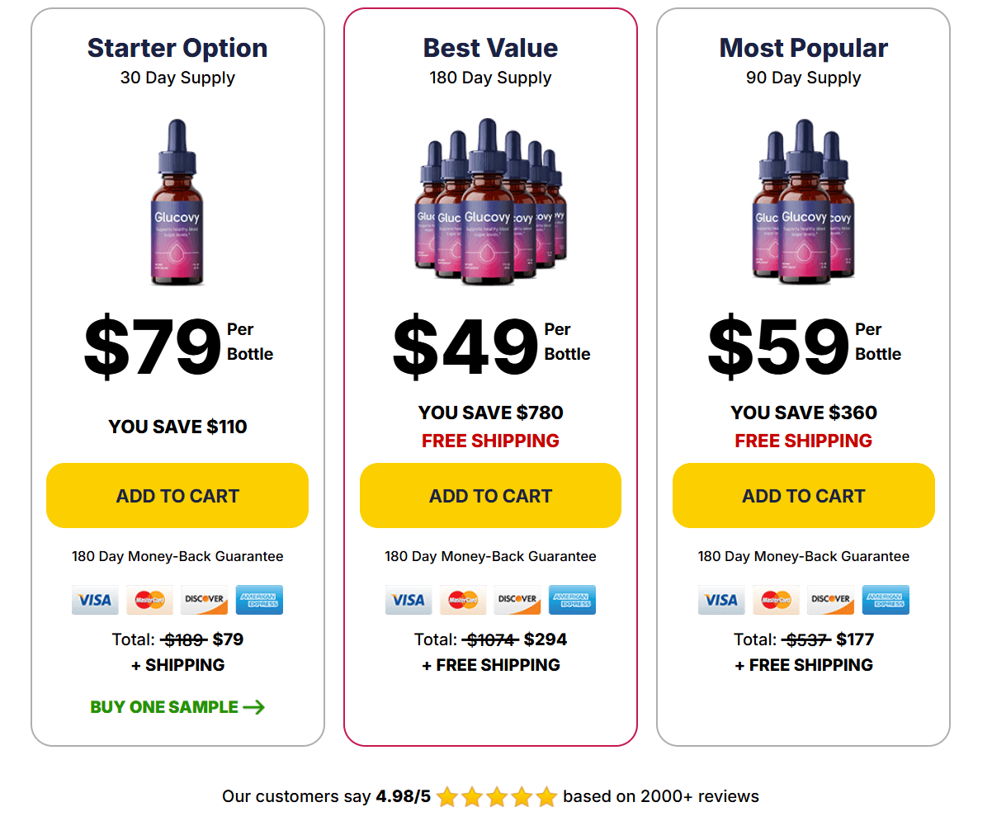Select the Best Value card
The height and width of the screenshot is (821, 992).
pos(490,371)
